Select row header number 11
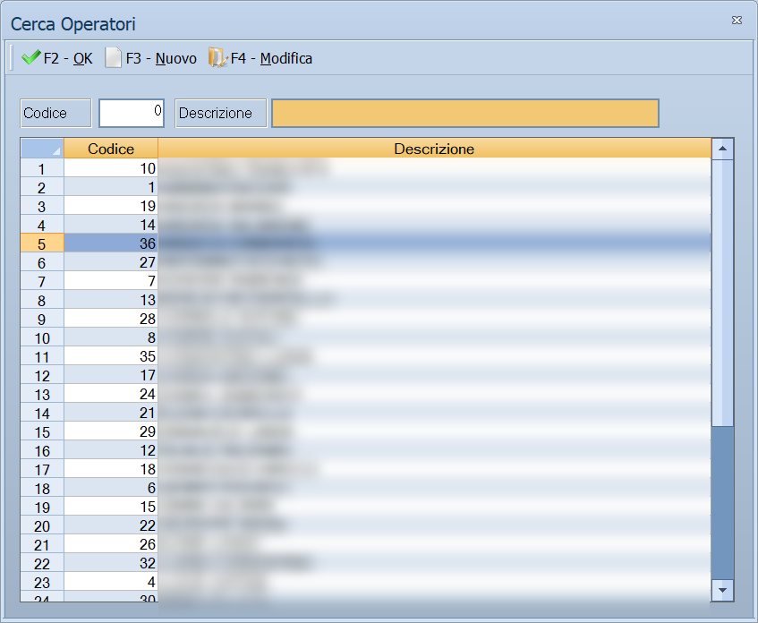758x623 pixels. pos(42,356)
